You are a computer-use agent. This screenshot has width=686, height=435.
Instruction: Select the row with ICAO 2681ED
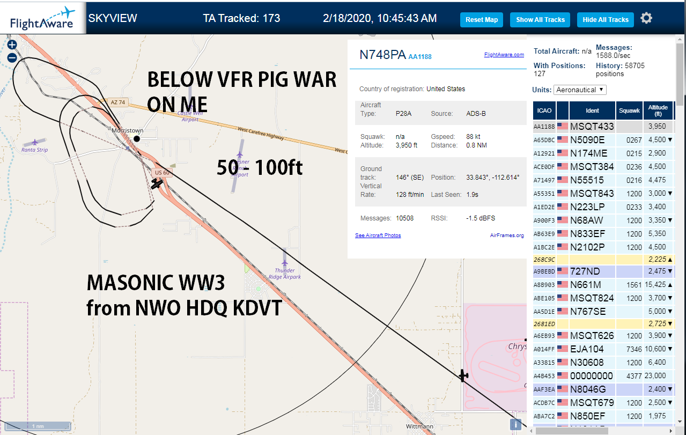click(x=603, y=324)
